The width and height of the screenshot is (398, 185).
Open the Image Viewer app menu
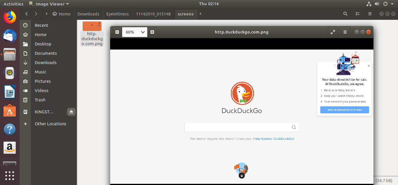tap(49, 4)
